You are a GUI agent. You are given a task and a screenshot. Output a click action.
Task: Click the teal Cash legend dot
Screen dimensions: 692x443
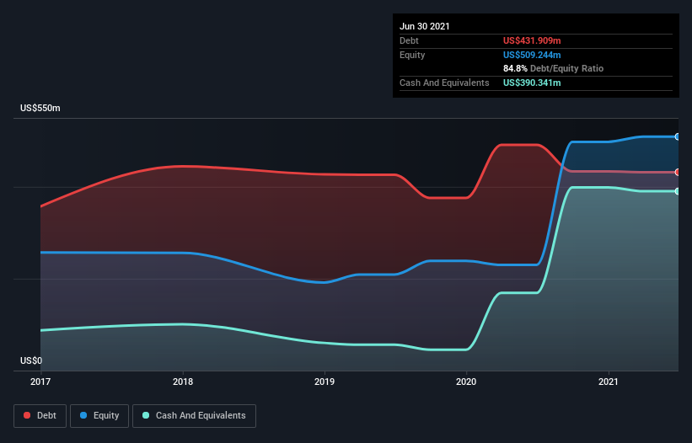(146, 415)
